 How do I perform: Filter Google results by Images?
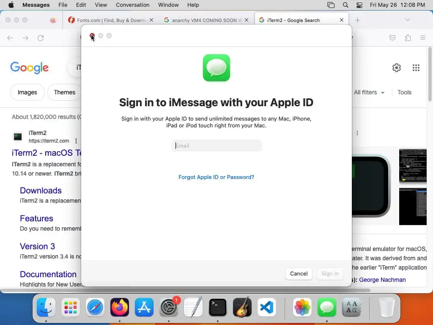[27, 92]
